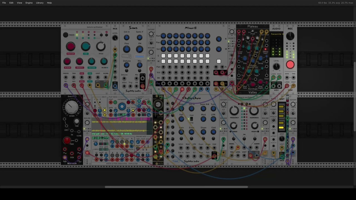Click the IN GAIN knob
356x200 pixels.
click(x=67, y=61)
